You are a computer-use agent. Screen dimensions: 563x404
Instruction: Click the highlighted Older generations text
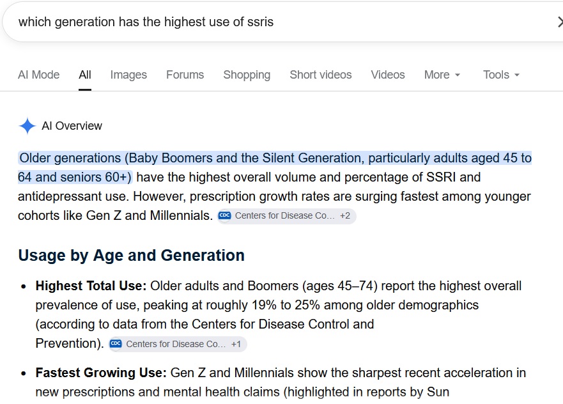275,167
